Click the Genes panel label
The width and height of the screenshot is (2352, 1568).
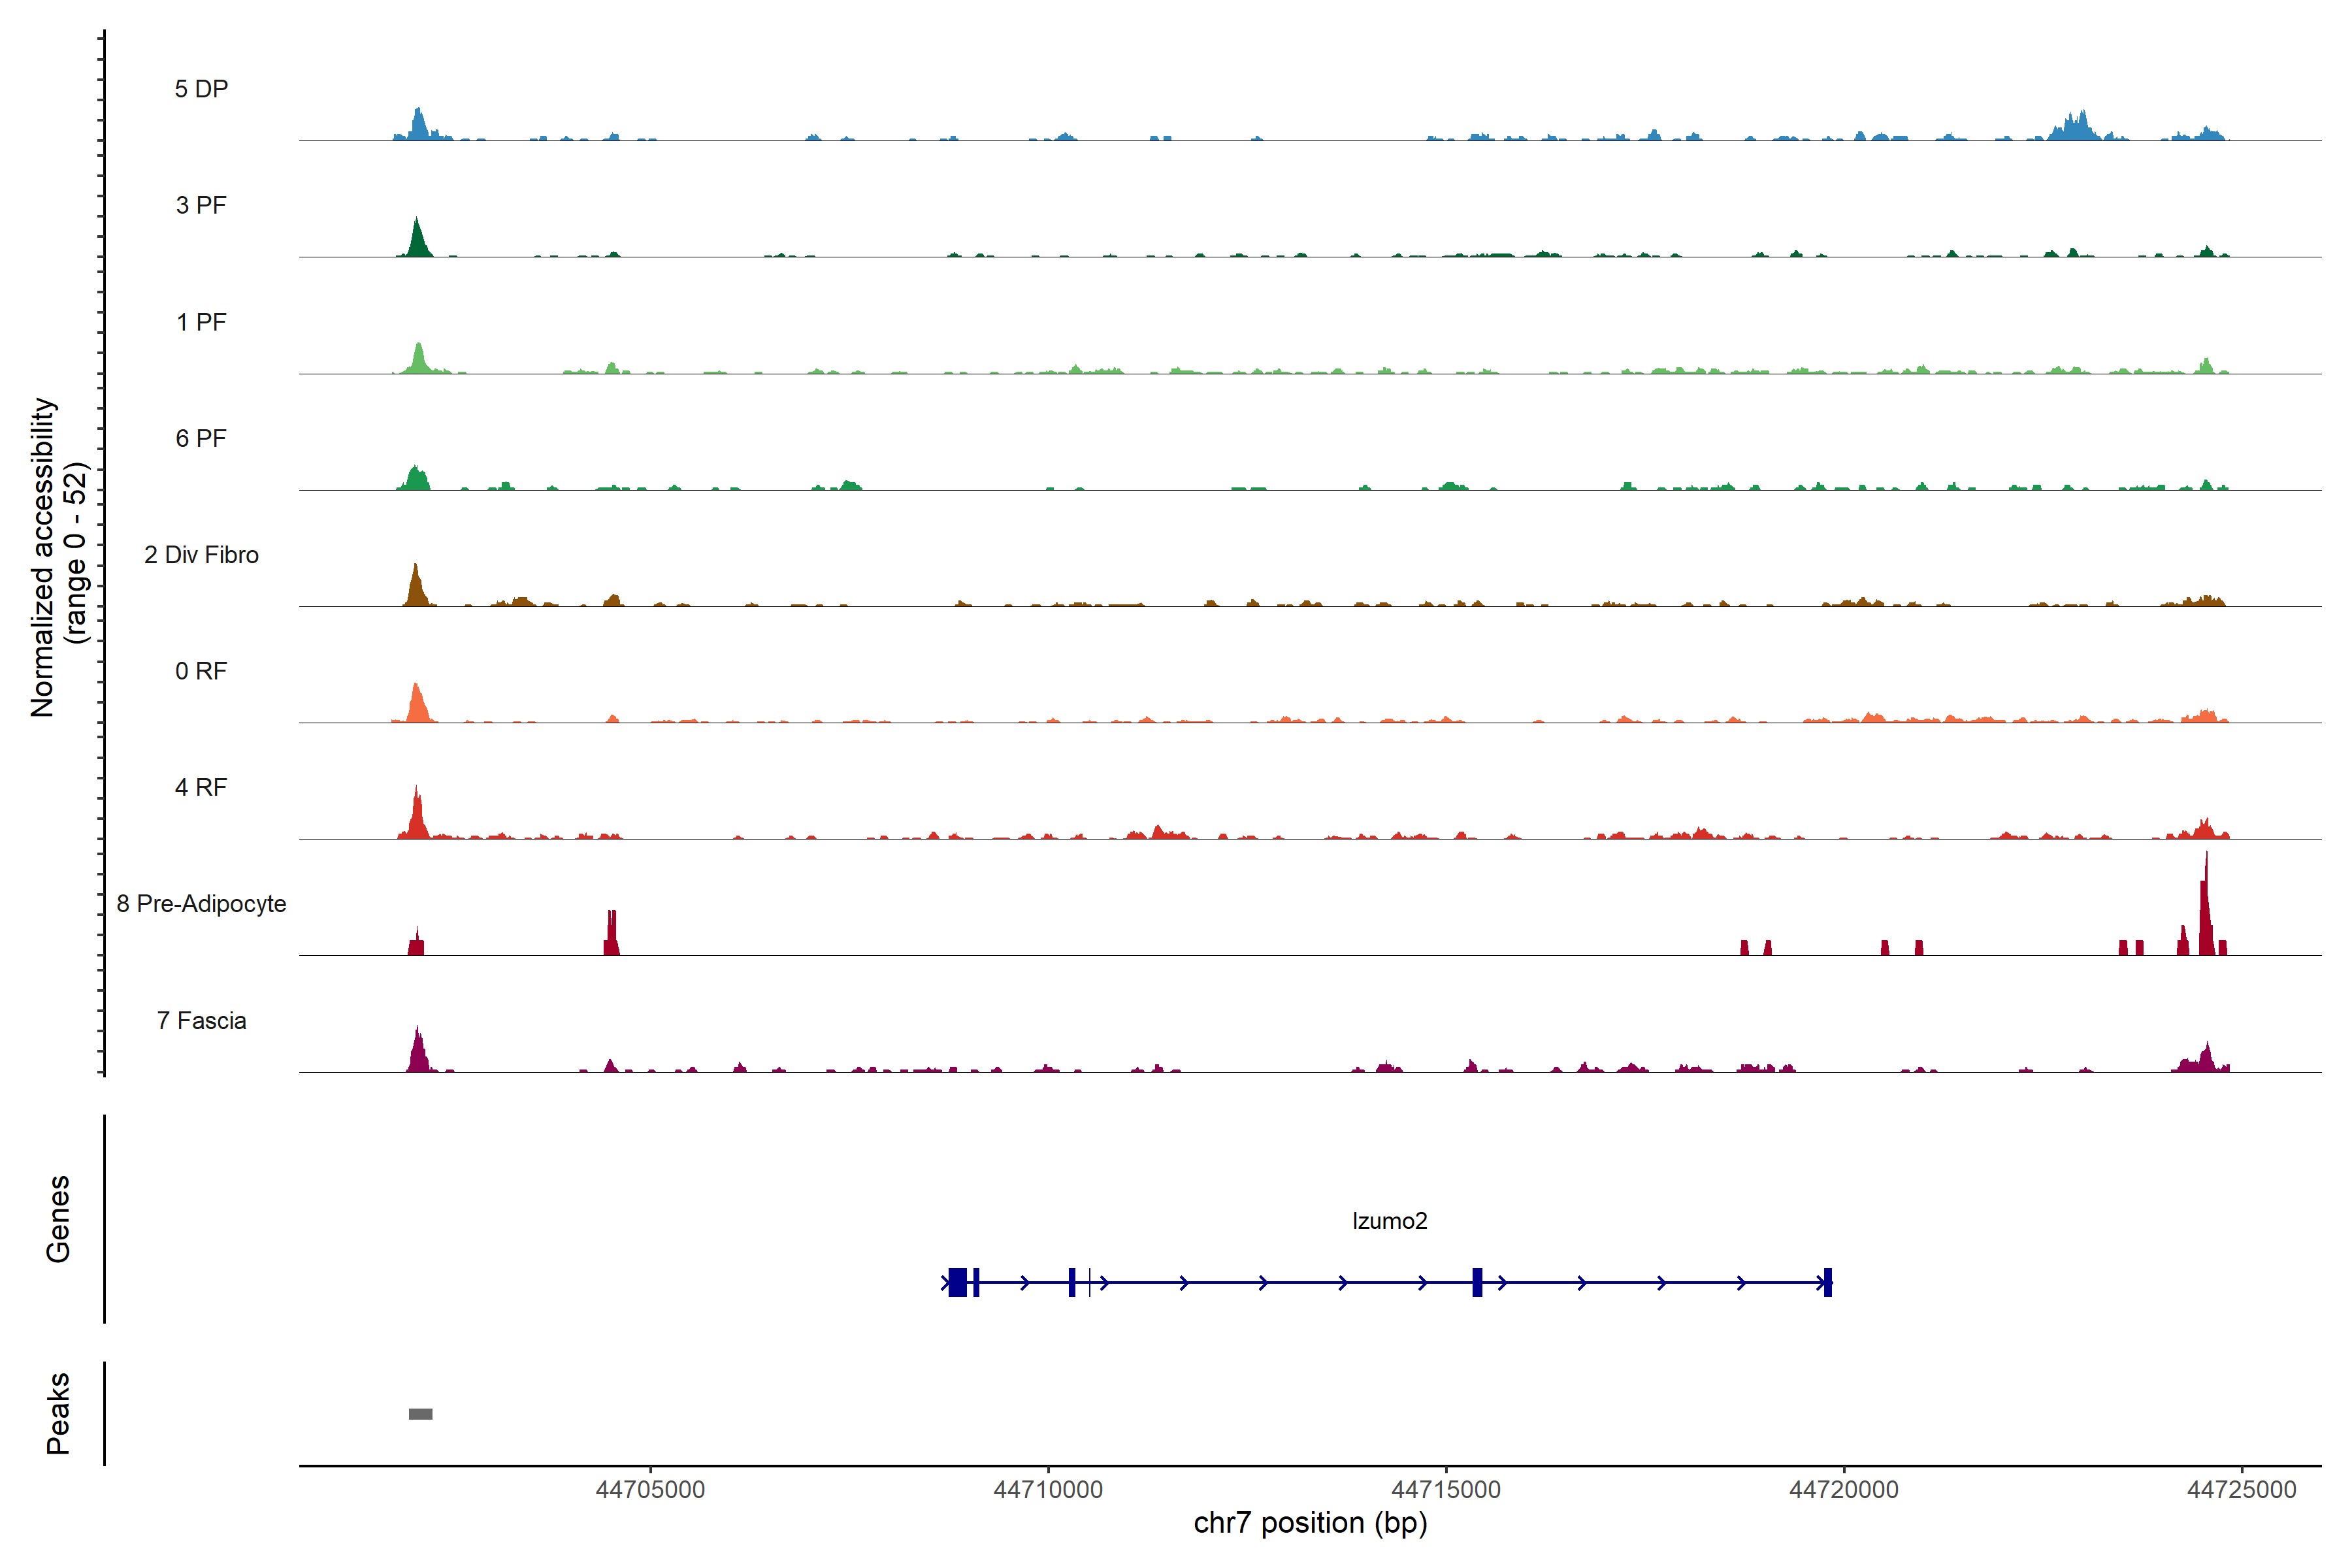(58, 1219)
